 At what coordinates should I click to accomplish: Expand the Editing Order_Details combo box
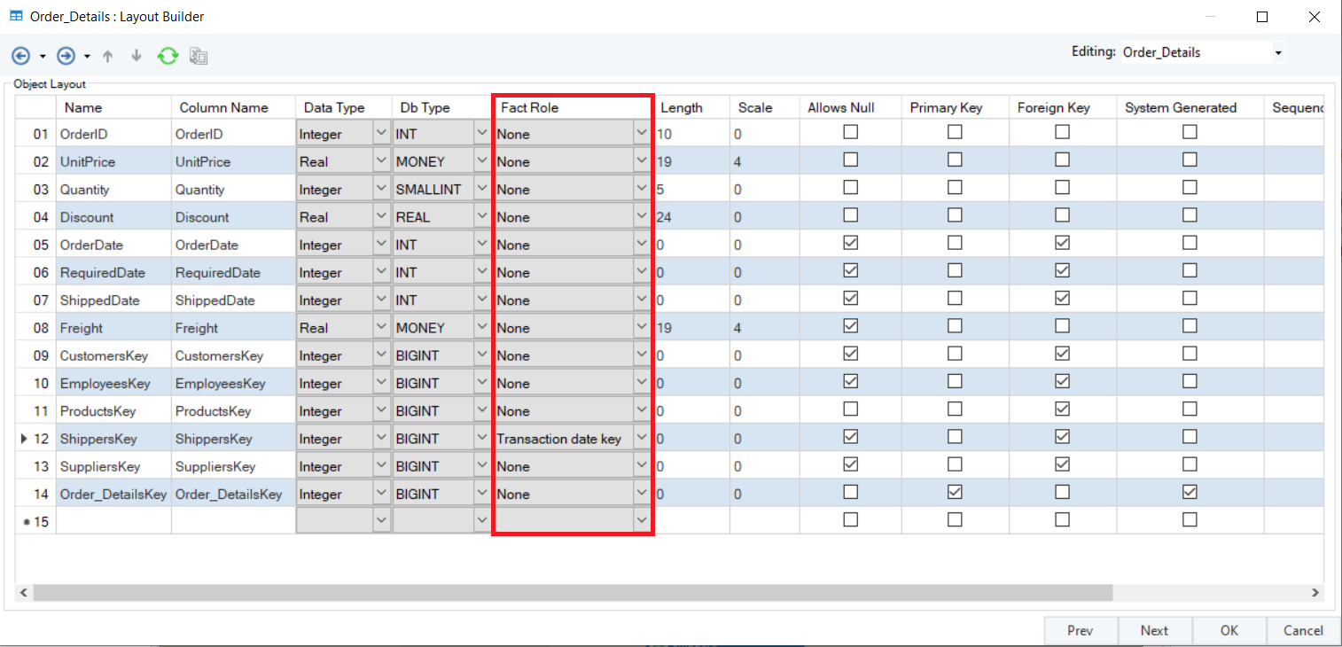pyautogui.click(x=1278, y=53)
